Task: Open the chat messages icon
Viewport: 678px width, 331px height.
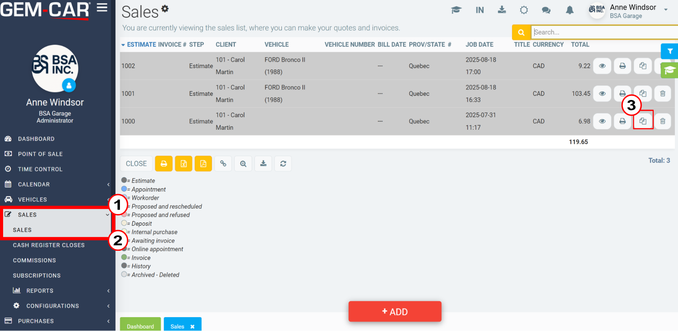Action: tap(546, 10)
